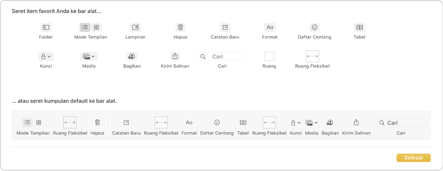This screenshot has width=443, height=171.
Task: Click Ruang Fleksibel next to Mode Tampilan
Action: (70, 123)
